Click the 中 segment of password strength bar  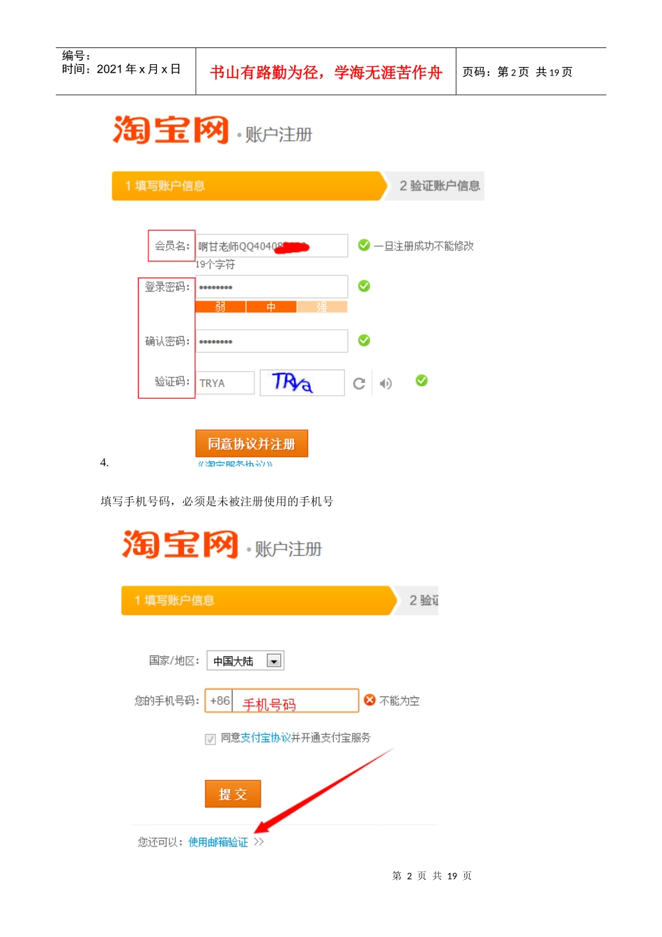click(271, 307)
